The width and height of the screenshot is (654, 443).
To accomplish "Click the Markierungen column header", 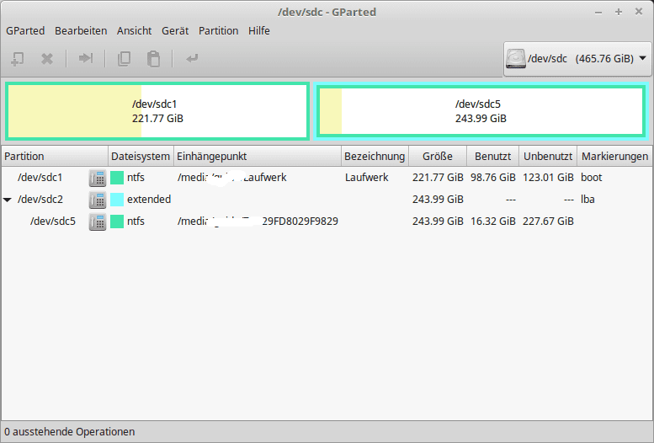I will (614, 156).
